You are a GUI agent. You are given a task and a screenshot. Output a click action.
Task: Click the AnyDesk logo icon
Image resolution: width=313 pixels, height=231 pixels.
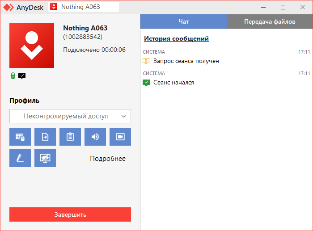tap(8, 8)
